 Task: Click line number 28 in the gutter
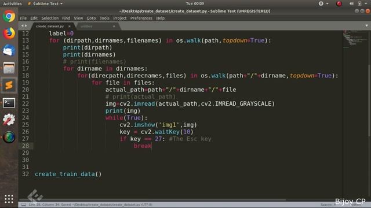pyautogui.click(x=26, y=146)
